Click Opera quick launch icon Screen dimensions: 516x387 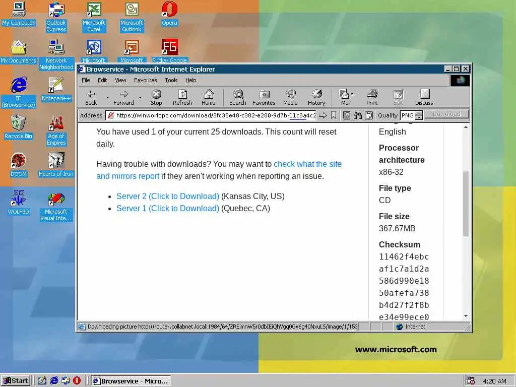click(x=77, y=381)
